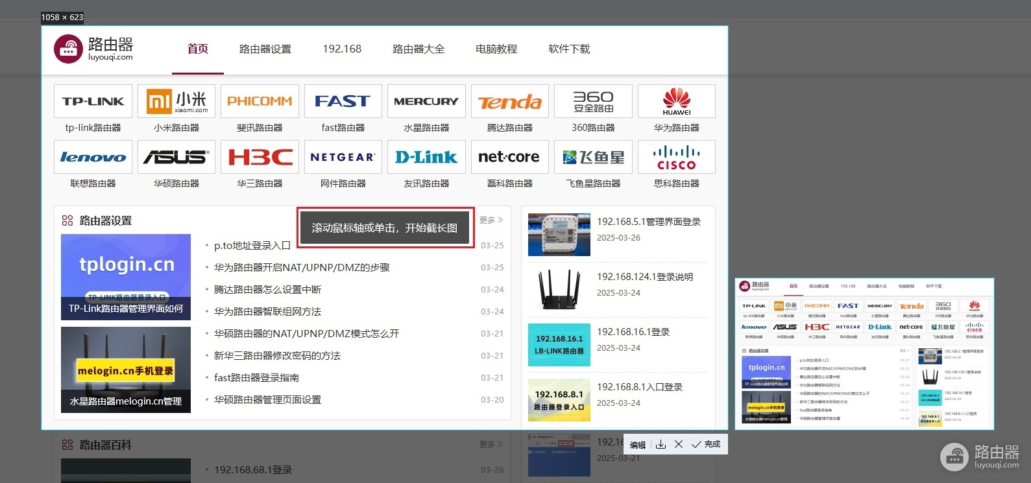Image resolution: width=1031 pixels, height=483 pixels.
Task: Open the 华三路由器 text link
Action: (260, 183)
